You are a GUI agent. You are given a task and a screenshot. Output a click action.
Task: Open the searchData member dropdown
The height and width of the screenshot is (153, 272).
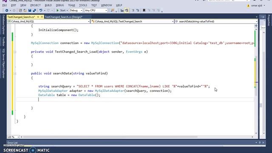pyautogui.click(x=216, y=22)
